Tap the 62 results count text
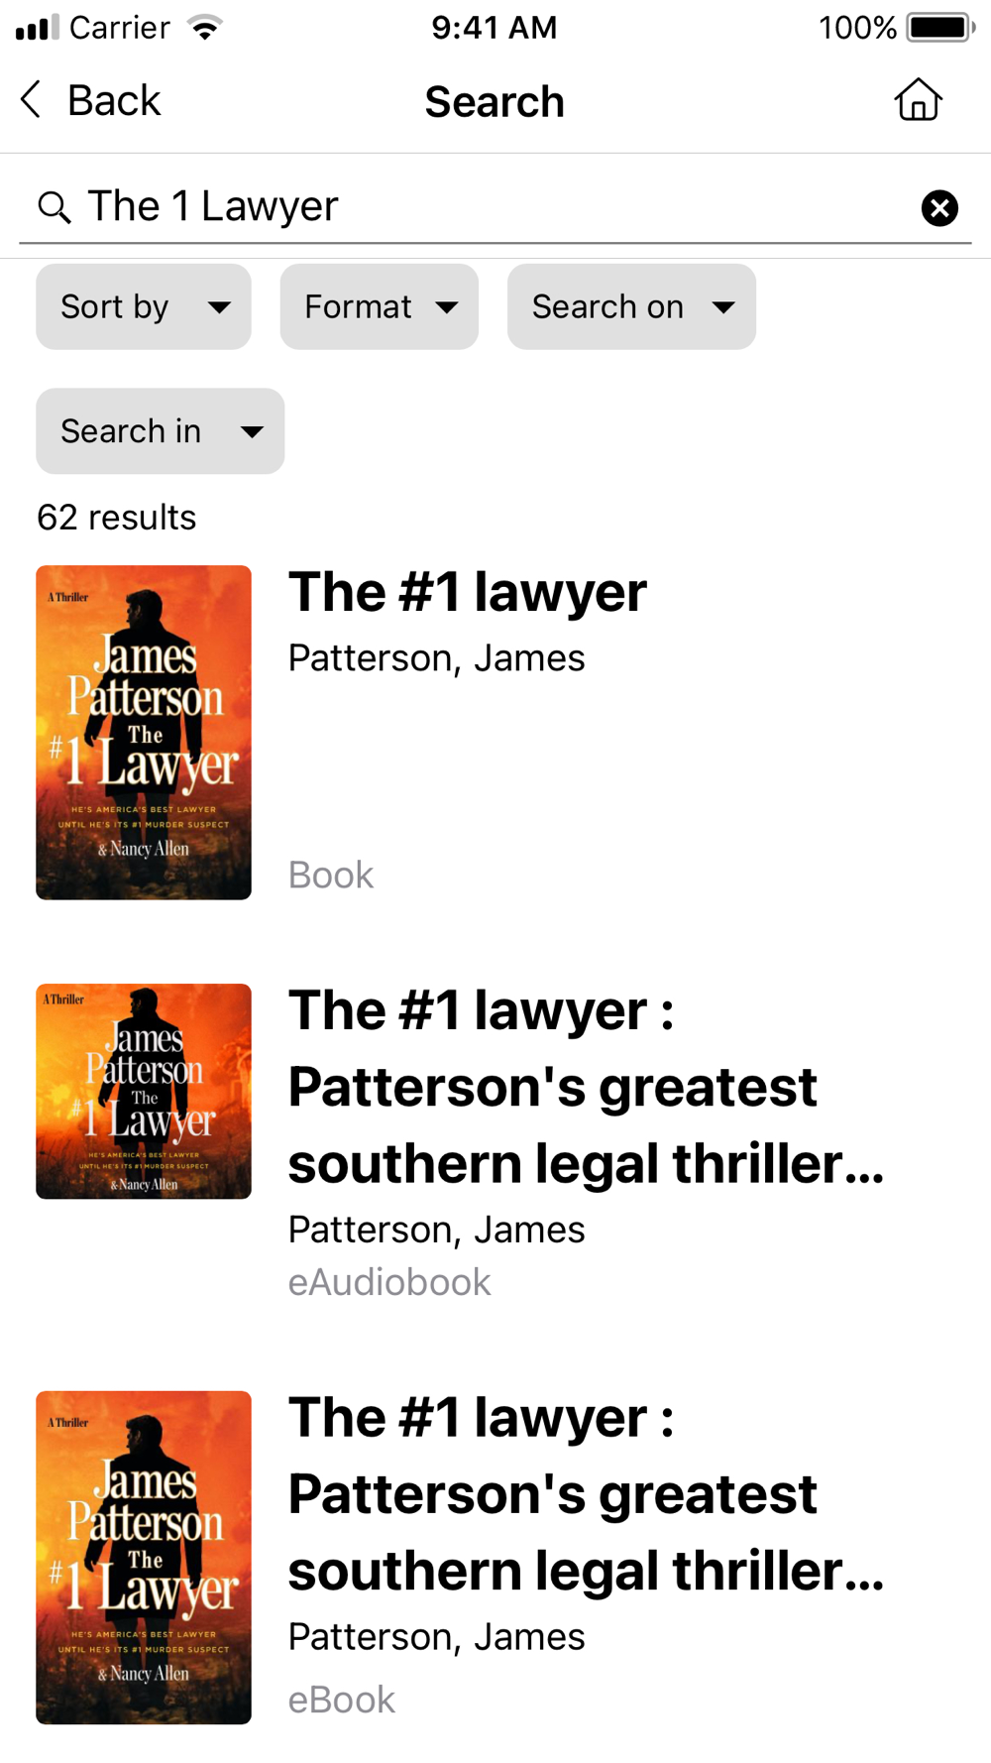The height and width of the screenshot is (1763, 991). point(117,518)
